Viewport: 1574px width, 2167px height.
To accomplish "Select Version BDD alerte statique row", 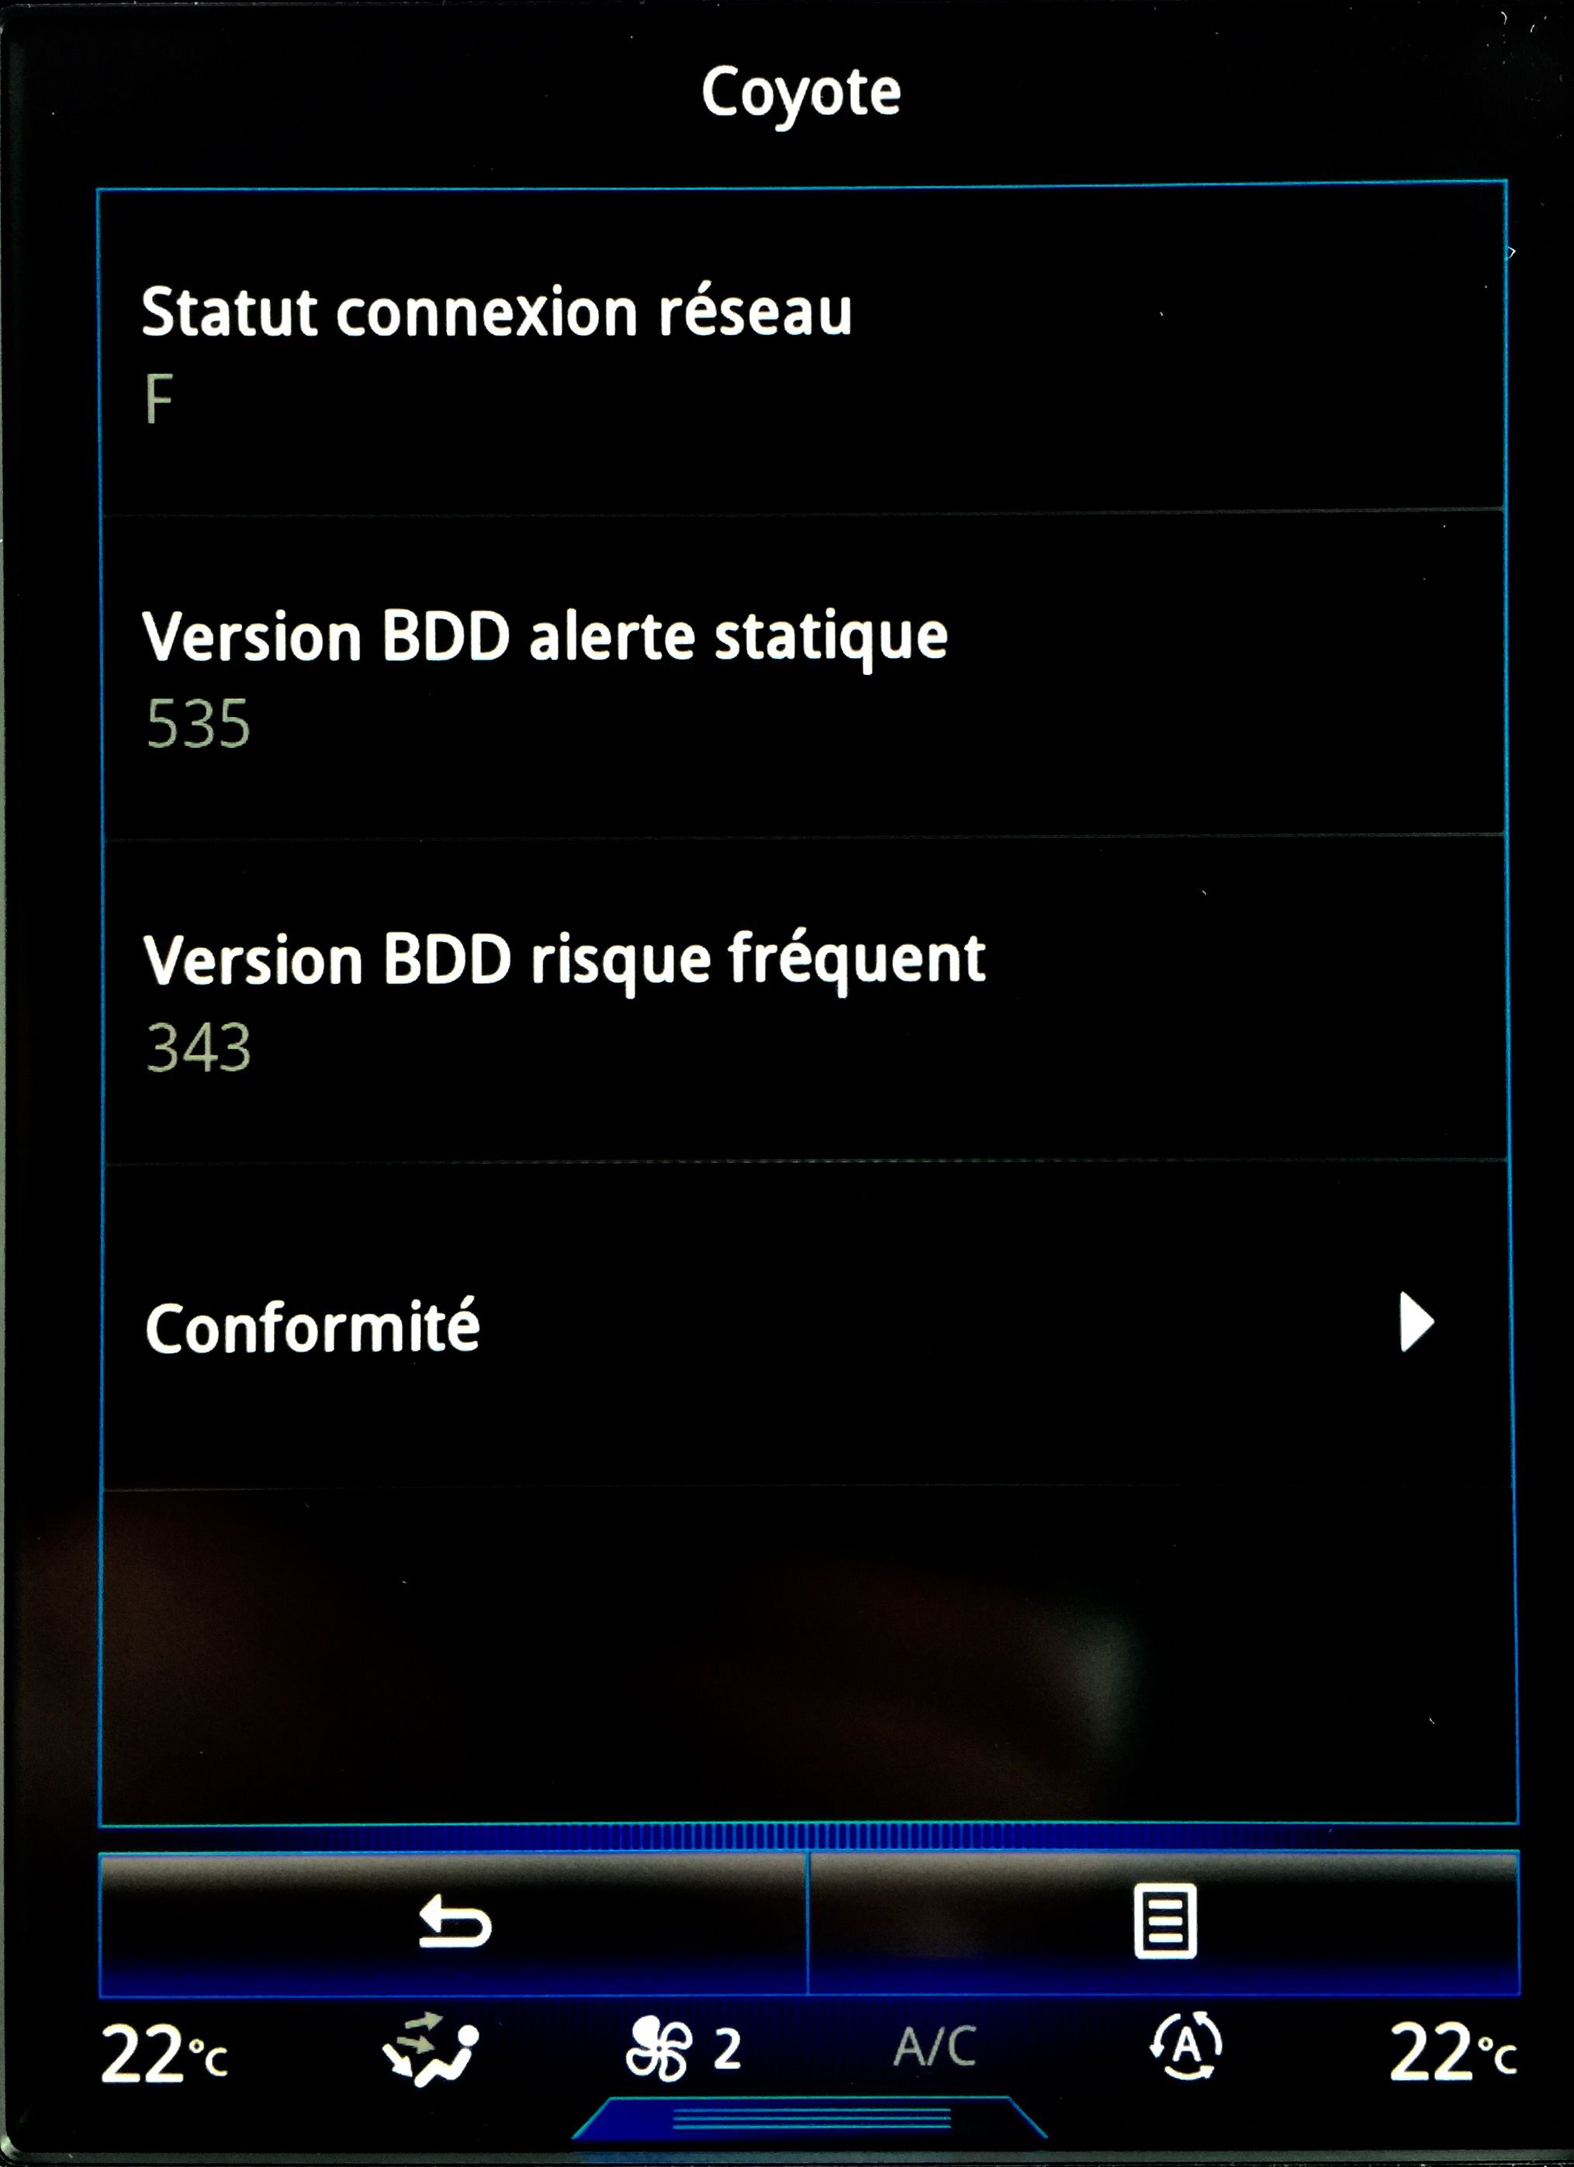I will (802, 676).
